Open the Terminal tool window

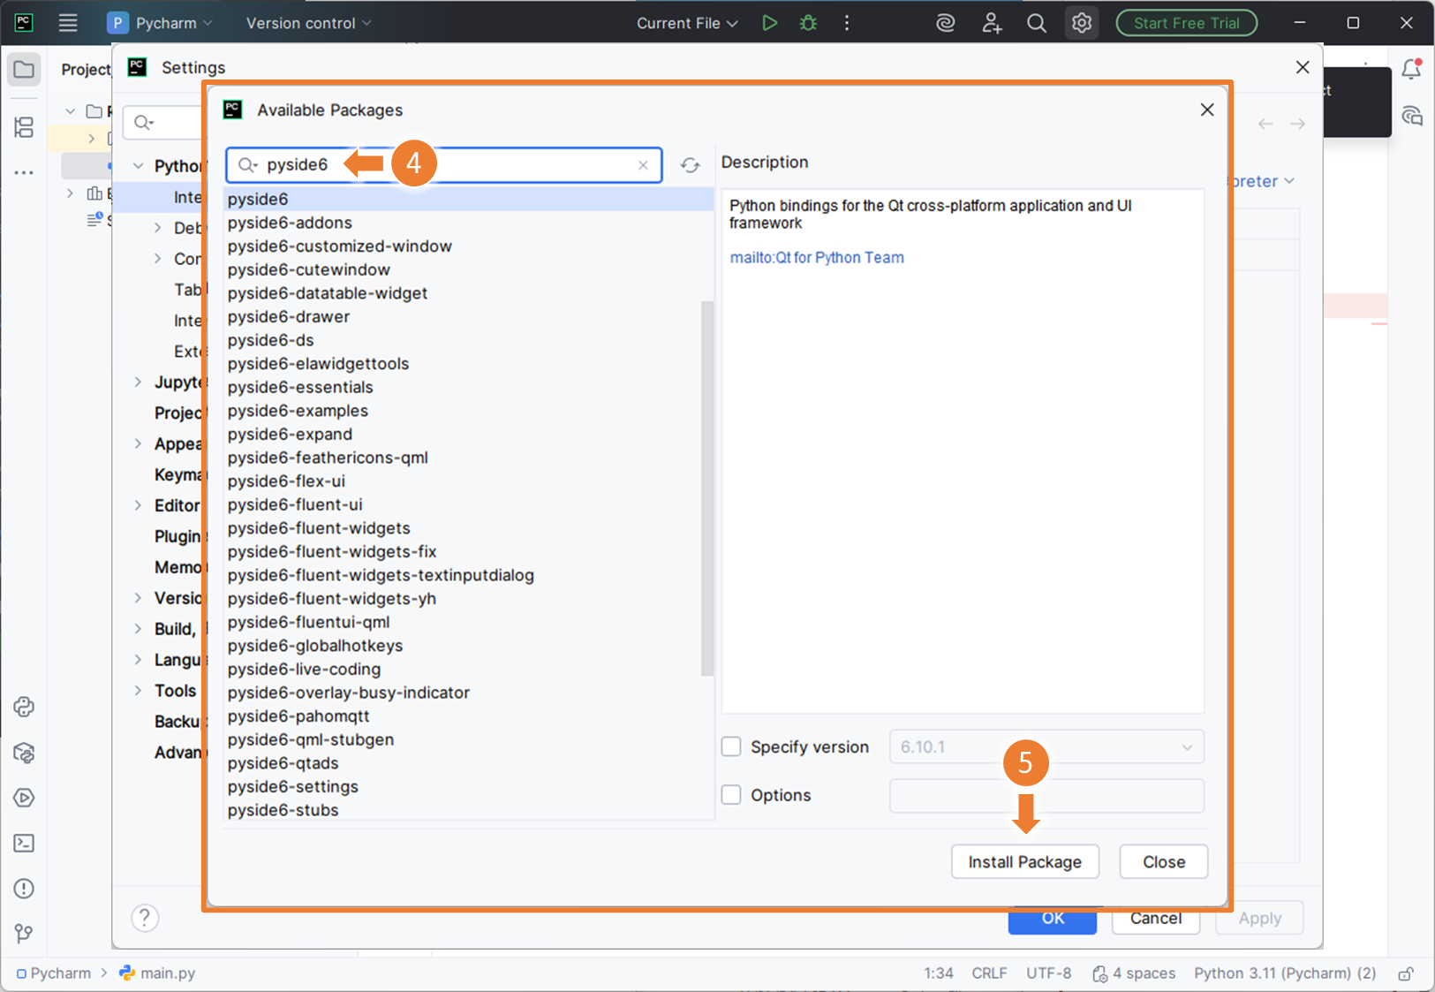(x=24, y=844)
